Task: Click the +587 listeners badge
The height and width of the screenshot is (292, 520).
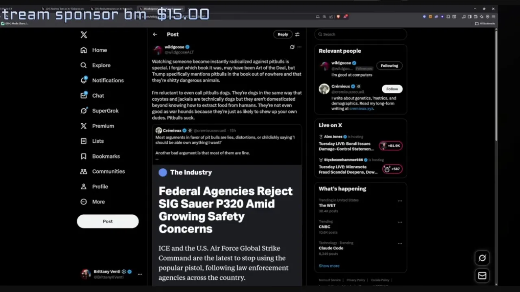Action: pos(392,169)
